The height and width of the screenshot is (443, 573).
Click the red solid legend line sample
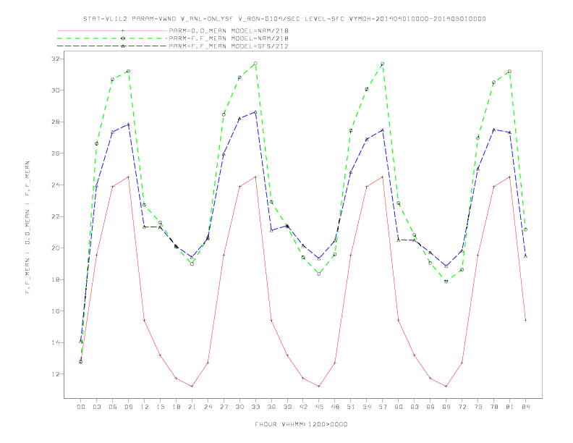(x=112, y=30)
